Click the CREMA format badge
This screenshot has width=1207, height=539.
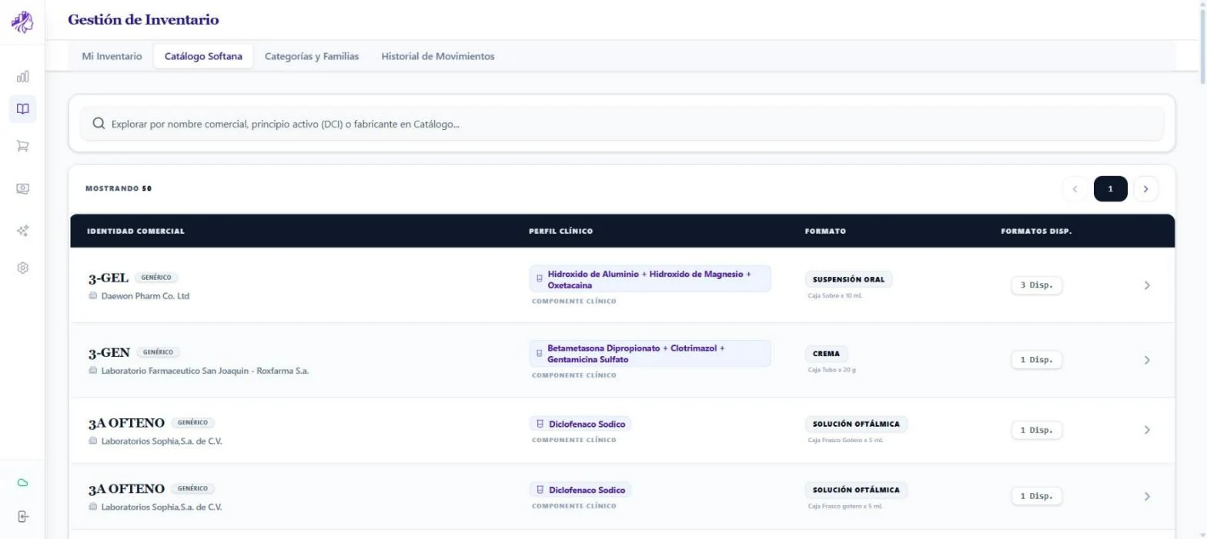pos(827,354)
